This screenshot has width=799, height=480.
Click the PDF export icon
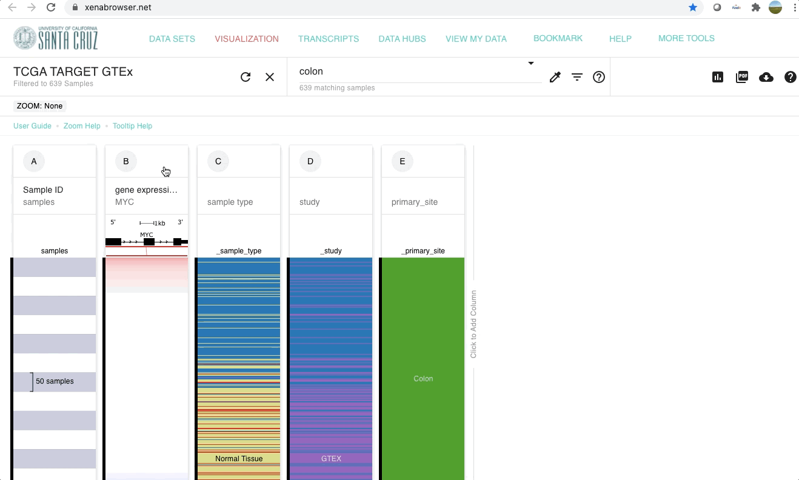(x=742, y=77)
